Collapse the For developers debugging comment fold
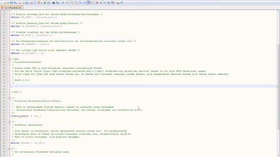The image size is (280, 157). tap(10, 149)
